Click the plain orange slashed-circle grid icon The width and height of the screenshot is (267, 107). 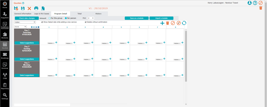pyautogui.click(x=173, y=23)
